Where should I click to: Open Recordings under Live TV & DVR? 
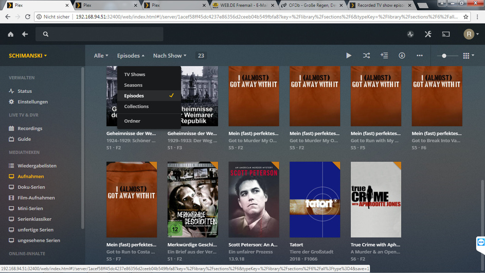point(30,128)
